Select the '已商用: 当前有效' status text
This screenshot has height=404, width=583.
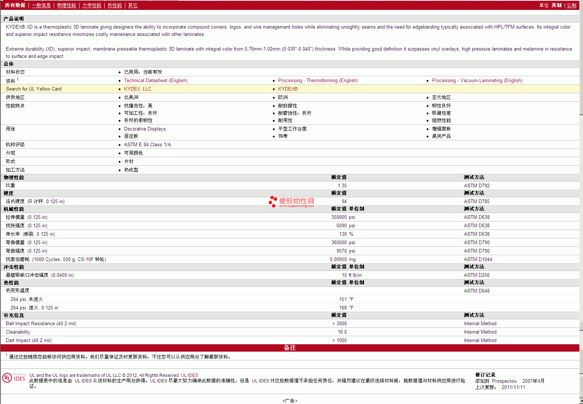(x=143, y=72)
